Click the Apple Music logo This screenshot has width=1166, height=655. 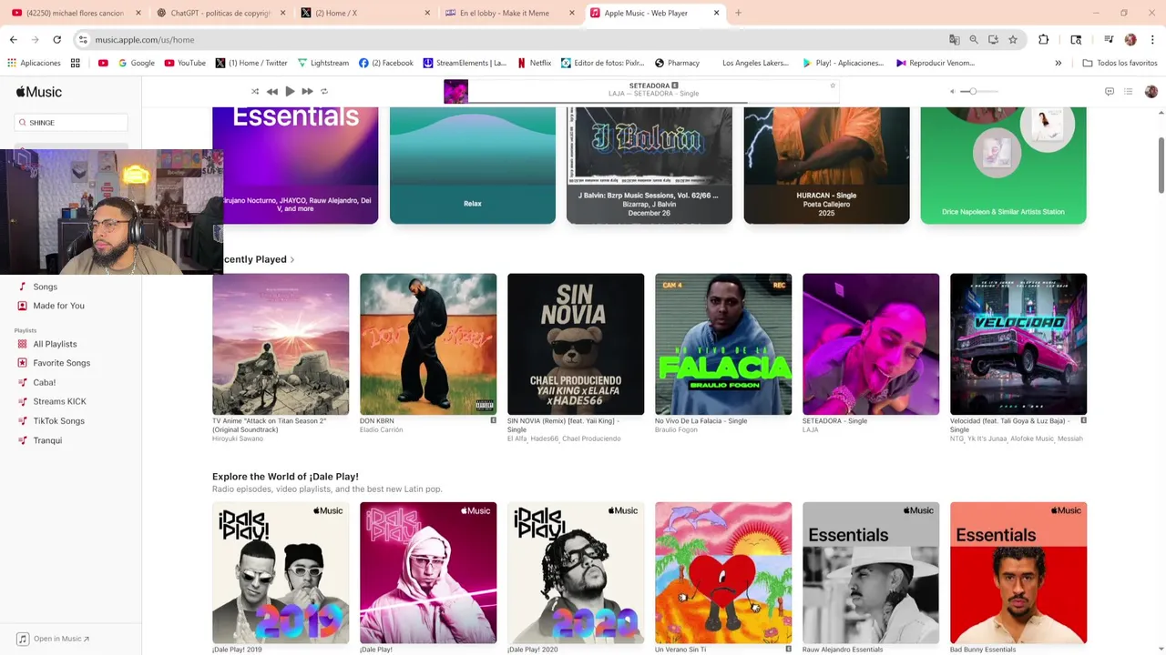(39, 92)
